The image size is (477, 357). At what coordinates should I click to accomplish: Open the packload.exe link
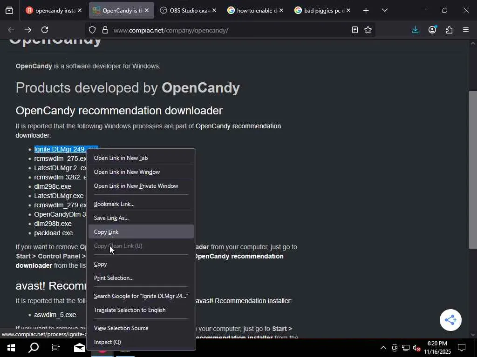click(54, 233)
